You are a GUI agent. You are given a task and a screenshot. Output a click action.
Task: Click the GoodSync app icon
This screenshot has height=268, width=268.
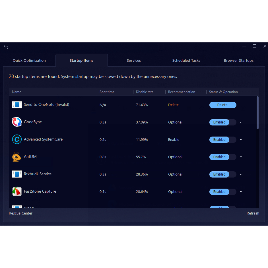[x=17, y=122]
